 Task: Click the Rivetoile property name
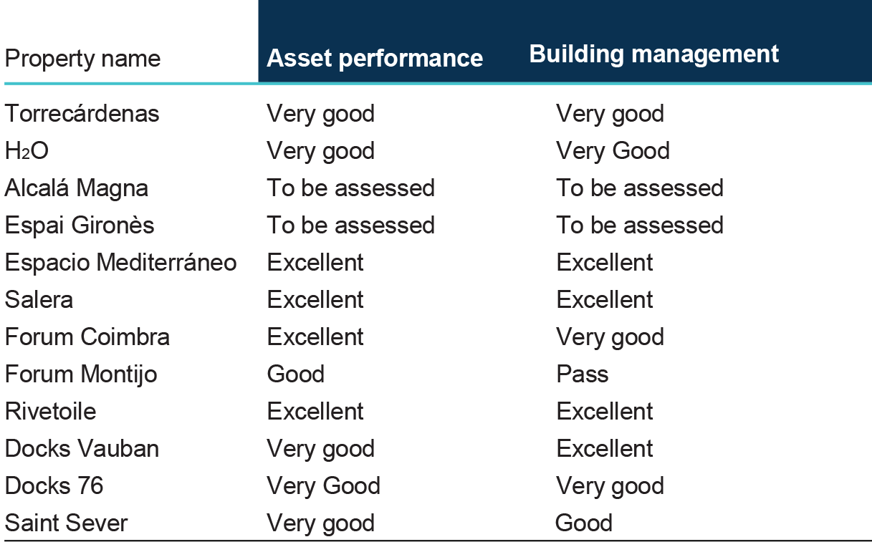[50, 411]
